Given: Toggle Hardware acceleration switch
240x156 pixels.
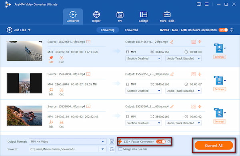Looking at the screenshot, I should click(x=223, y=30).
